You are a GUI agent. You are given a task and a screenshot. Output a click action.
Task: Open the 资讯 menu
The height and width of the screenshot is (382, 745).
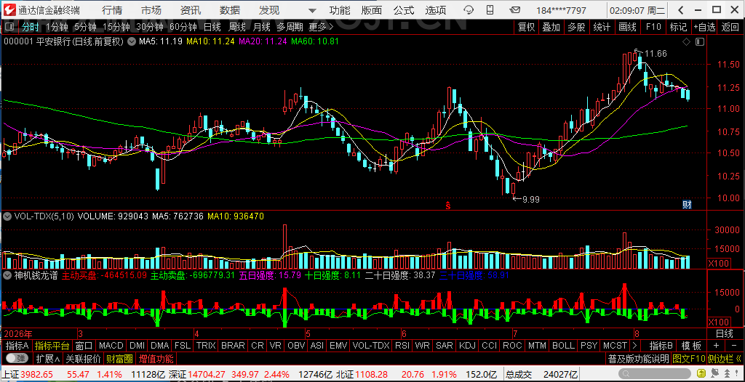191,10
